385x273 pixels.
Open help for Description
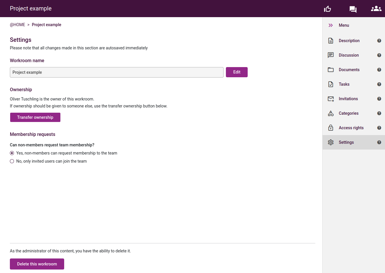pyautogui.click(x=379, y=41)
